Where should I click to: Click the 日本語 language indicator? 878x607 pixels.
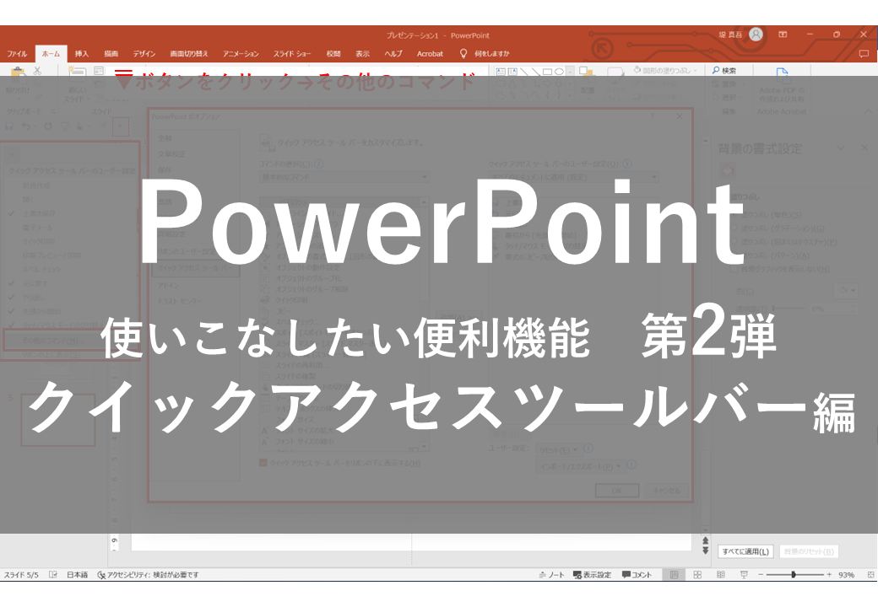(x=78, y=575)
